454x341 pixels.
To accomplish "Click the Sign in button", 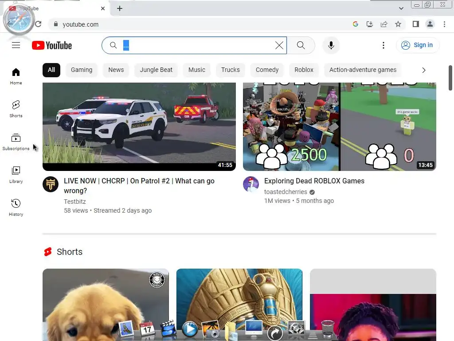I will (417, 45).
